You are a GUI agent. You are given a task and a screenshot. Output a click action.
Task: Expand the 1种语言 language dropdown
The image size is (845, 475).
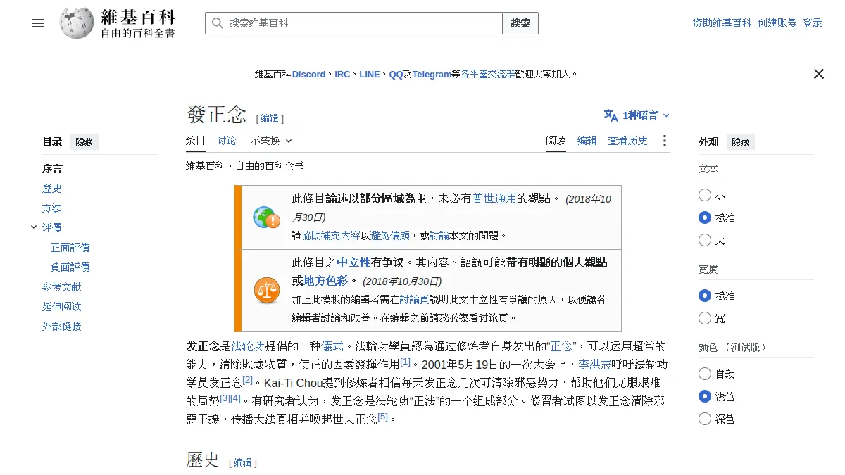click(x=637, y=115)
